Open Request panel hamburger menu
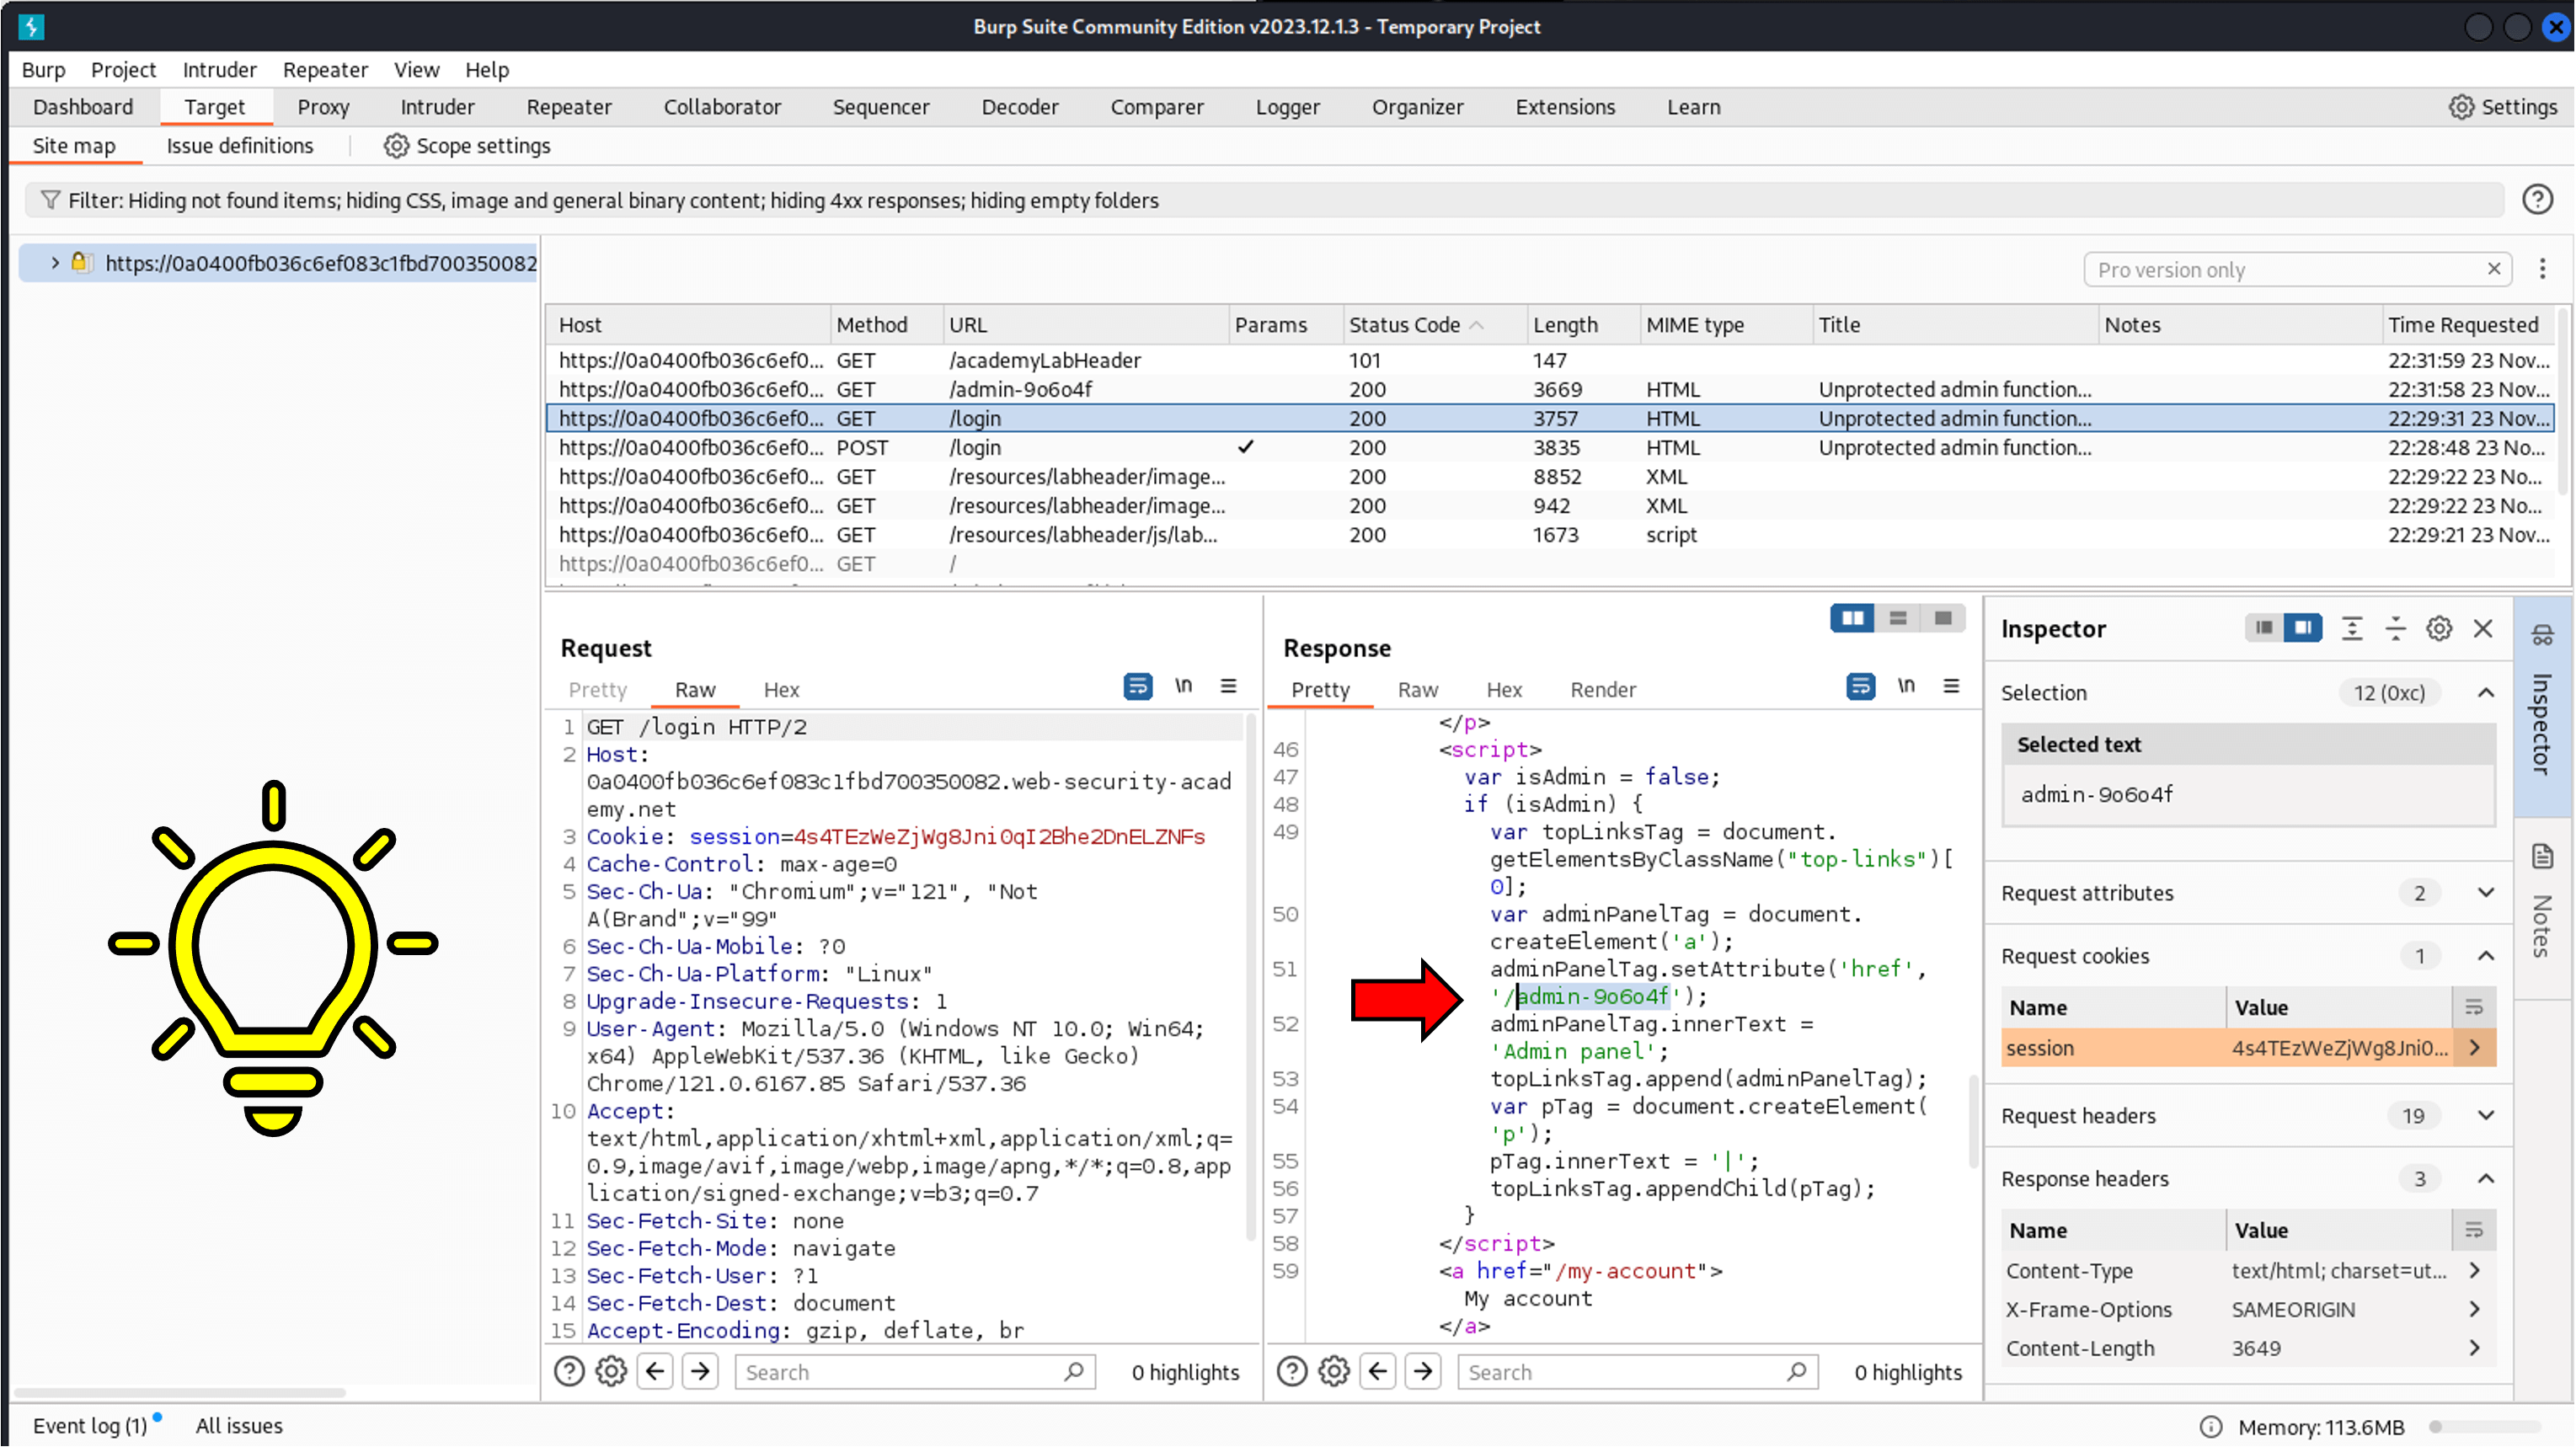 tap(1229, 686)
